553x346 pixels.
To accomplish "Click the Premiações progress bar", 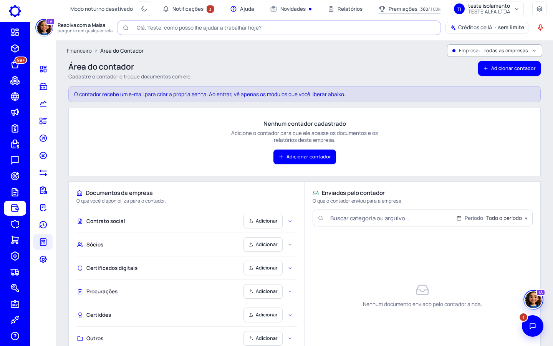I will 409,13.
